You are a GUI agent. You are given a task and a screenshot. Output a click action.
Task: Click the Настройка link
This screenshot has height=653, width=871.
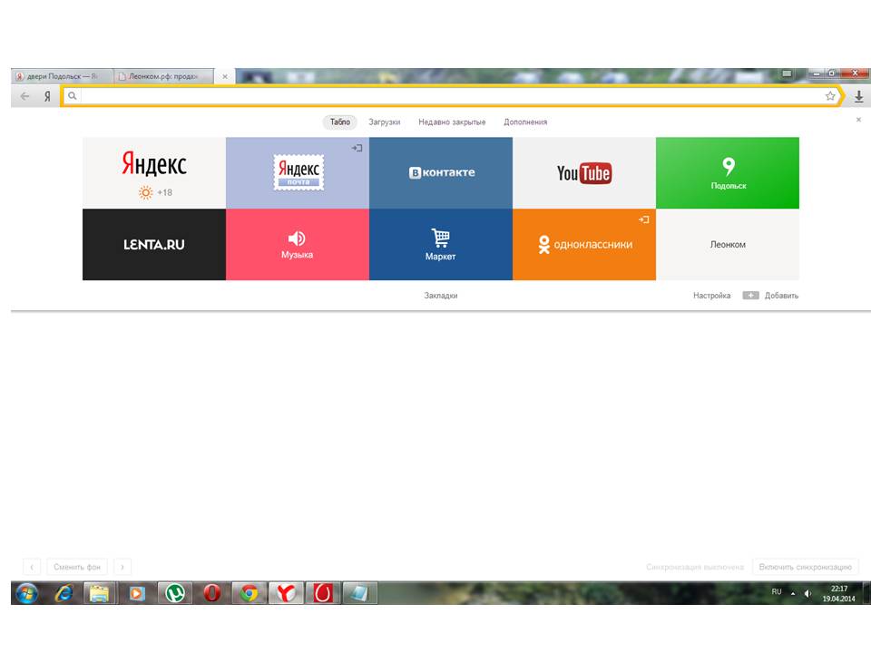pos(711,296)
